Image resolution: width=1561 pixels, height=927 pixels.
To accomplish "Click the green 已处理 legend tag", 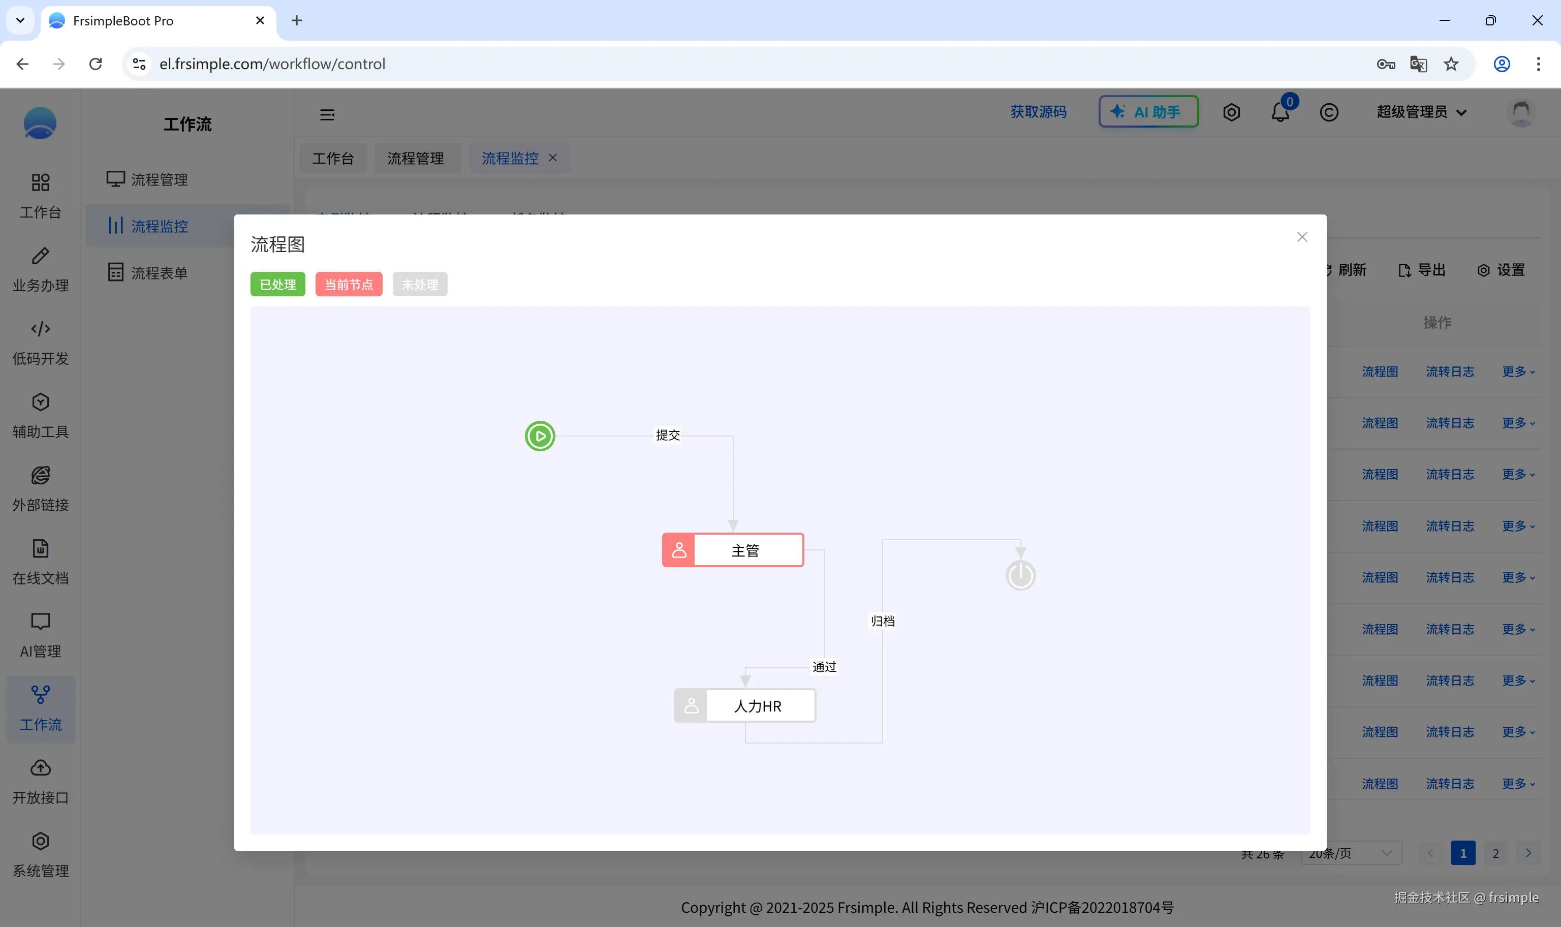I will point(277,284).
